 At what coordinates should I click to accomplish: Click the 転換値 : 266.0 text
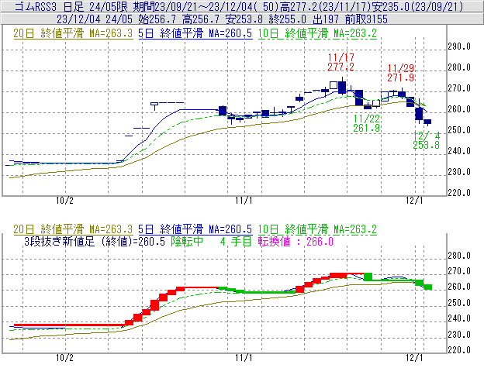tap(296, 241)
